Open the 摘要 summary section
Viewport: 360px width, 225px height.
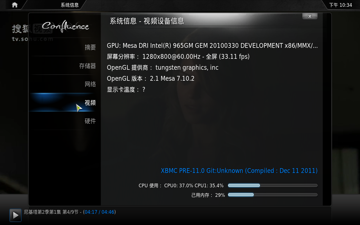tap(65, 47)
